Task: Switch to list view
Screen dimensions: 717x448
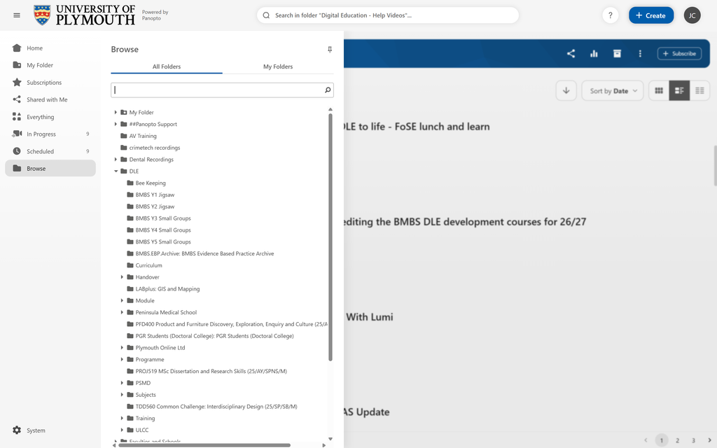Action: pyautogui.click(x=699, y=90)
